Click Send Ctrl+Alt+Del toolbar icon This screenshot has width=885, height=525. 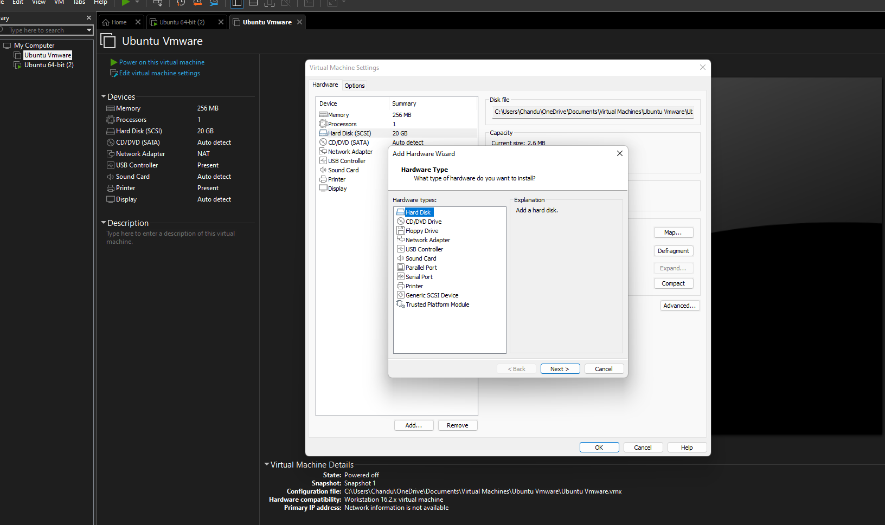pos(158,3)
